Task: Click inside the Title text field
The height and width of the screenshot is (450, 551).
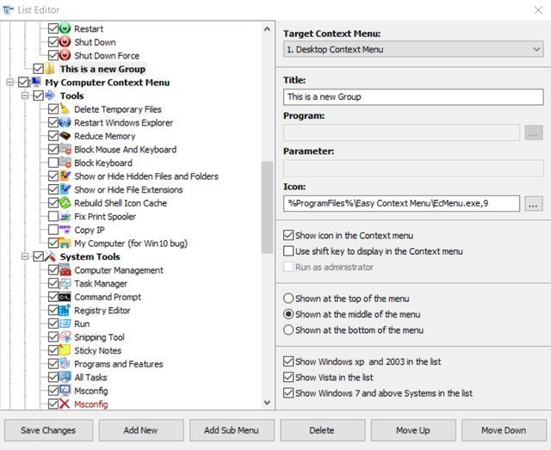Action: click(413, 97)
